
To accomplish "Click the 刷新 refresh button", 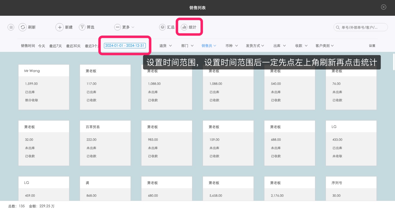I will point(27,27).
